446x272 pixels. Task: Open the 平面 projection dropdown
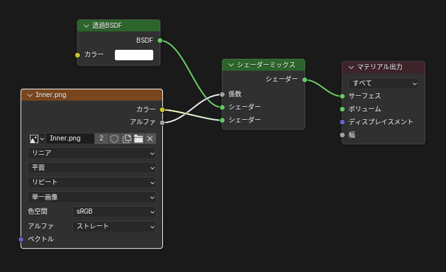pyautogui.click(x=92, y=168)
